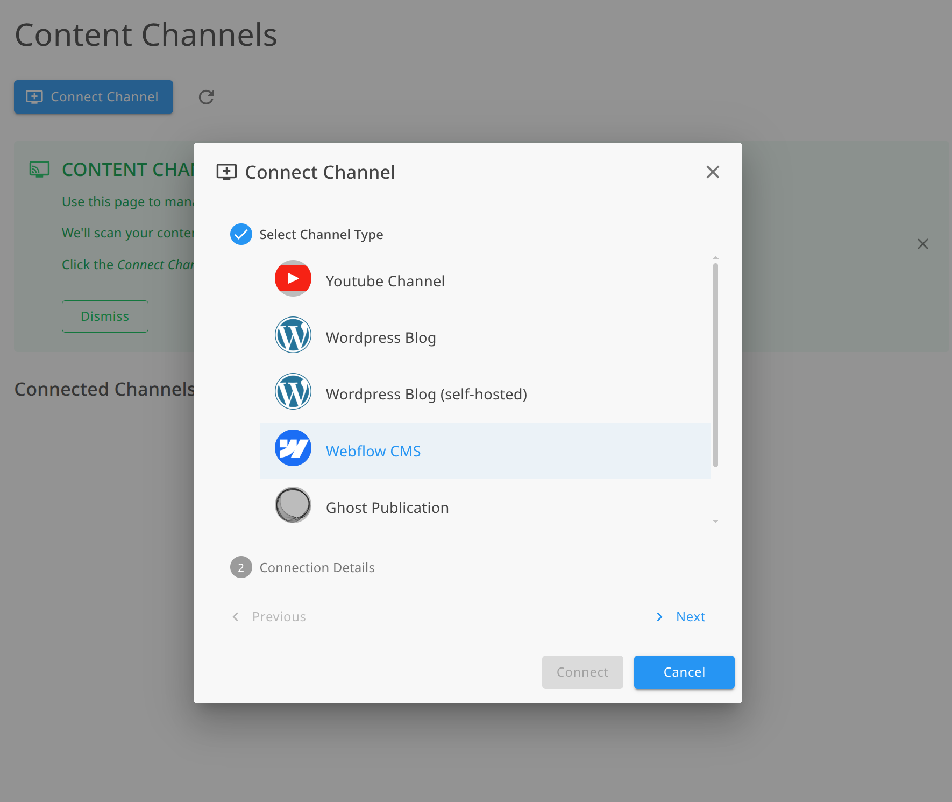Click the Select Channel Type step checkmark
This screenshot has width=952, height=802.
pyautogui.click(x=240, y=234)
